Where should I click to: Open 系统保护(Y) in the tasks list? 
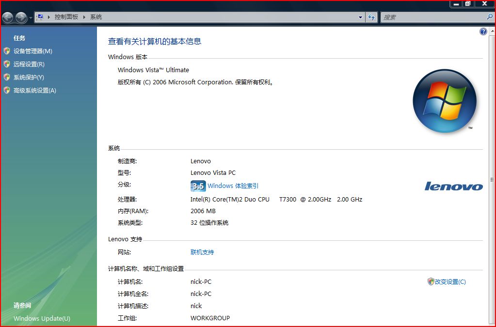click(29, 78)
